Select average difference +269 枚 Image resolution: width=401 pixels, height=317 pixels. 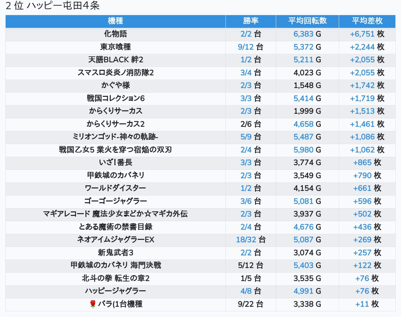(x=367, y=240)
